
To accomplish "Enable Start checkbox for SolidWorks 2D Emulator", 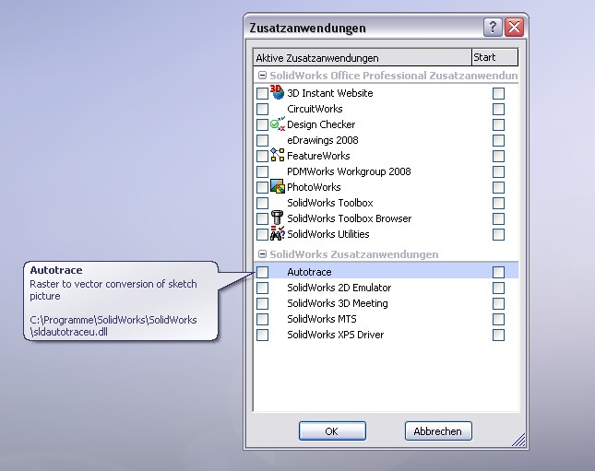I will pos(498,288).
